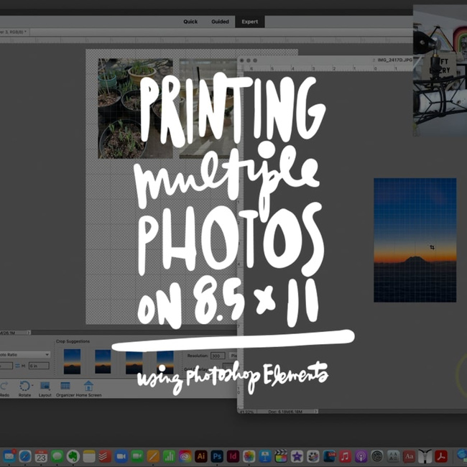Open Evernote in the dock
The width and height of the screenshot is (467, 467).
pos(73,456)
